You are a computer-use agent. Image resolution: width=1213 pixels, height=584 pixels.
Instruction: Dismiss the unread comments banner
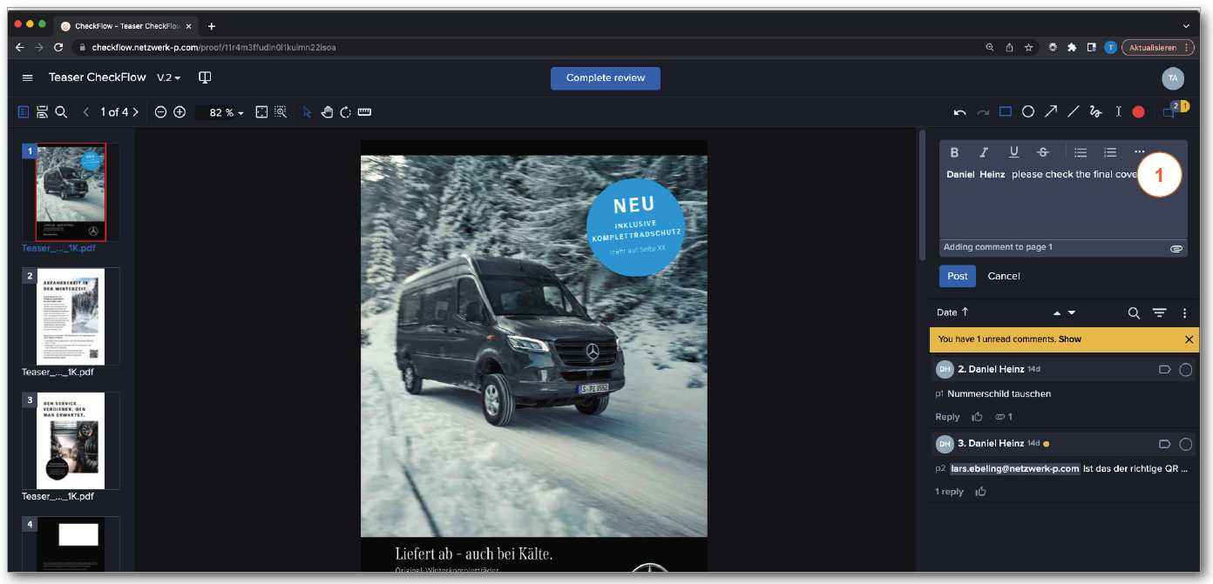pos(1189,339)
